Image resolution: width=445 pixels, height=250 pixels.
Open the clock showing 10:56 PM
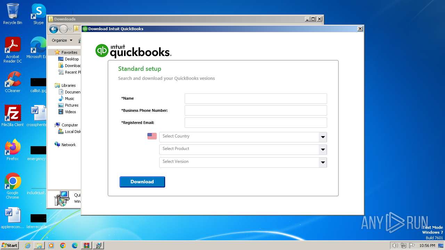pos(427,245)
